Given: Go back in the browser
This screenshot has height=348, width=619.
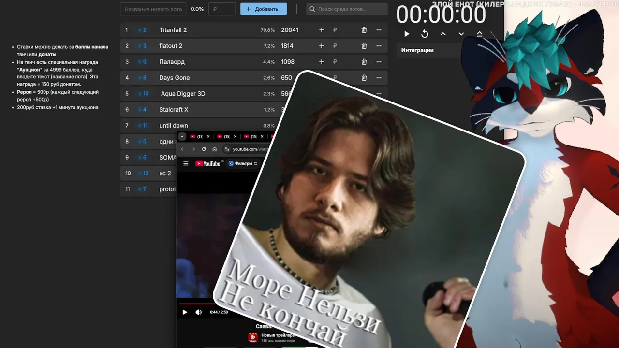Looking at the screenshot, I should pyautogui.click(x=183, y=149).
